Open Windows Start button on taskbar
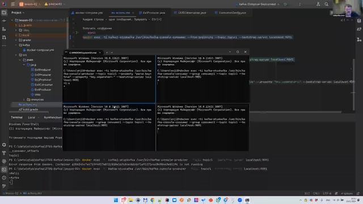363x204 pixels. [116, 200]
